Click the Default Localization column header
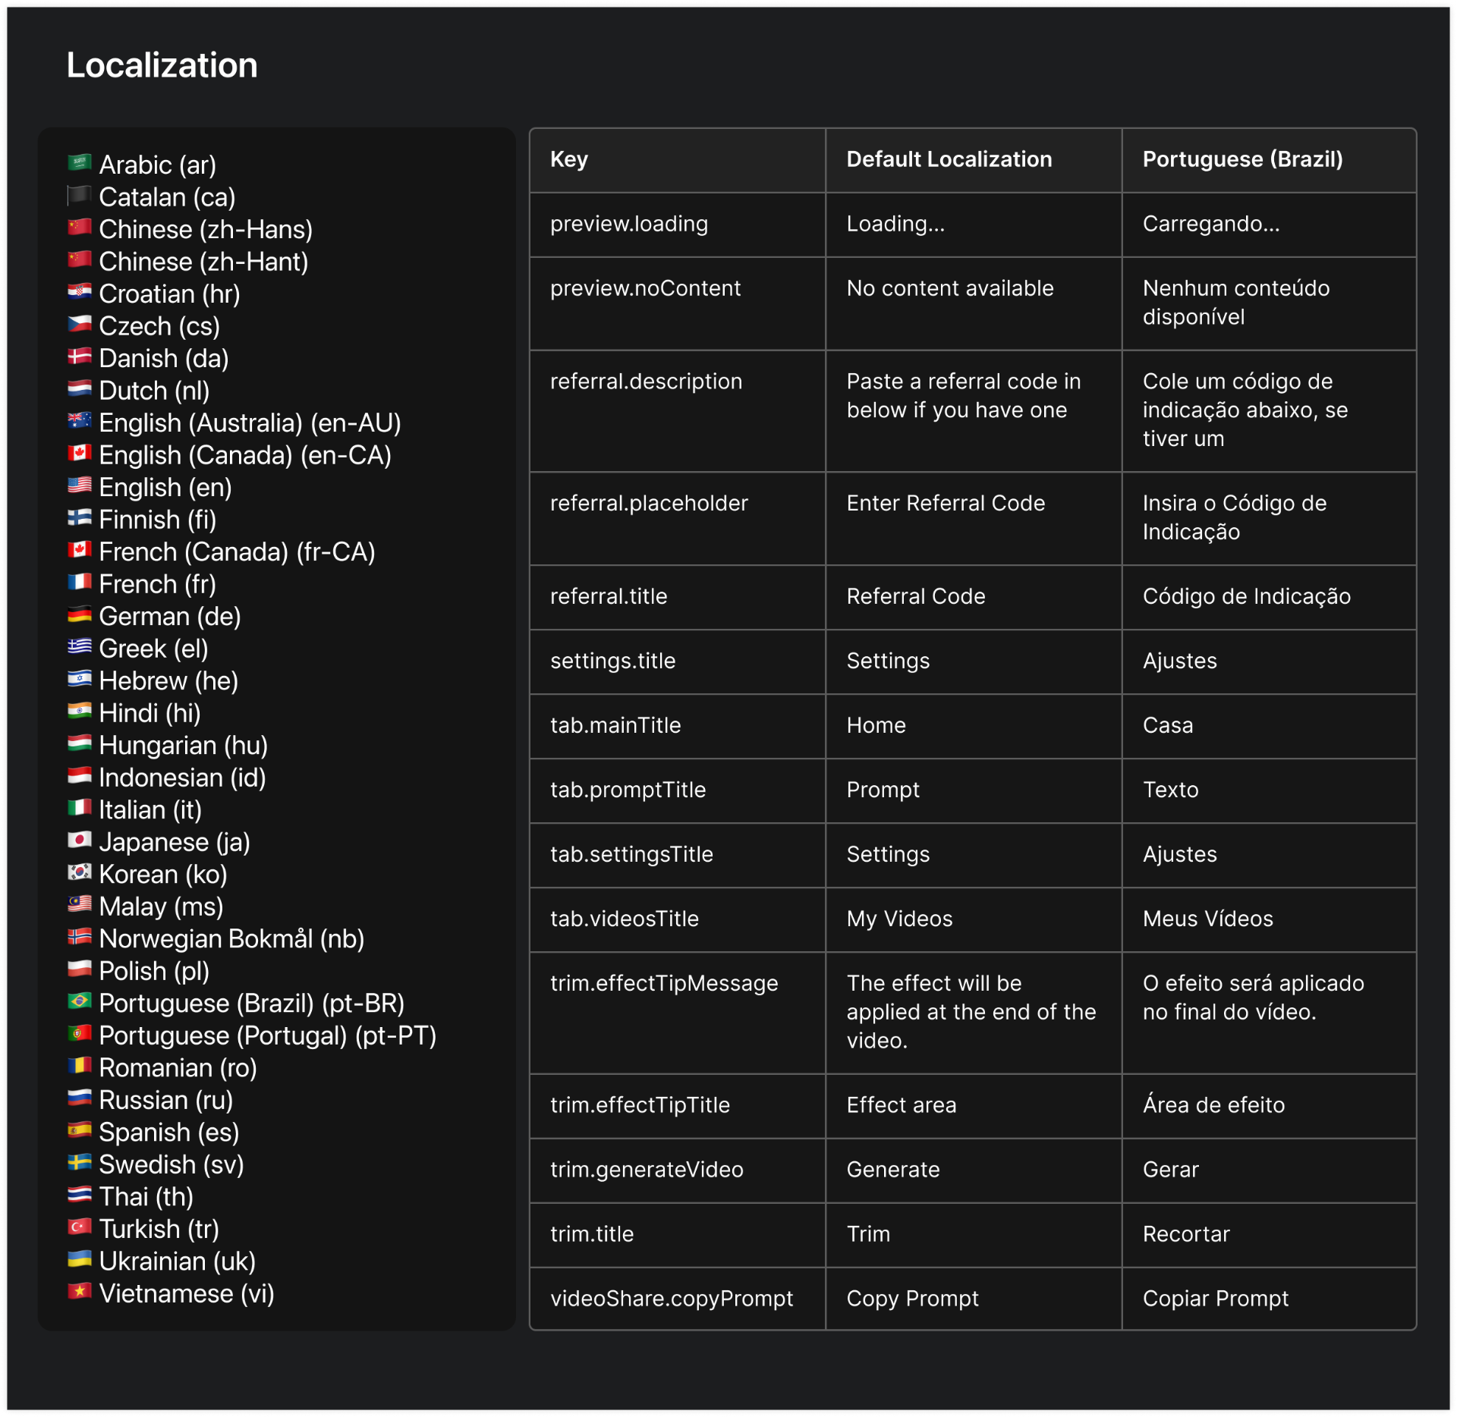This screenshot has width=1457, height=1417. [949, 159]
